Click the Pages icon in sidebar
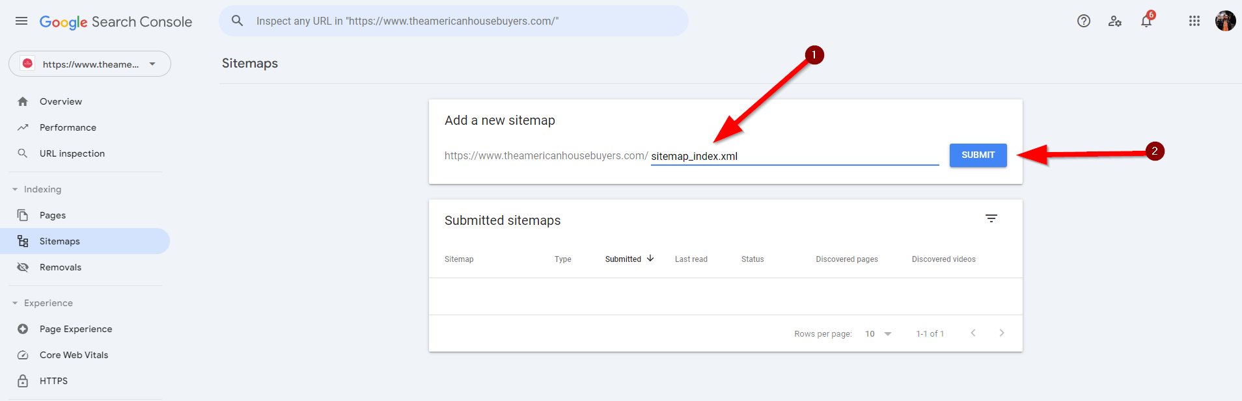The width and height of the screenshot is (1242, 401). 23,215
